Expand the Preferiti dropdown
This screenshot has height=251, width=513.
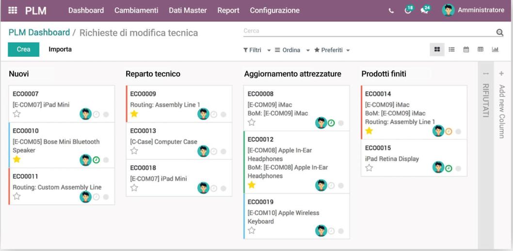pos(332,50)
